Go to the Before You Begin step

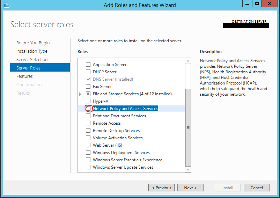tap(33, 43)
